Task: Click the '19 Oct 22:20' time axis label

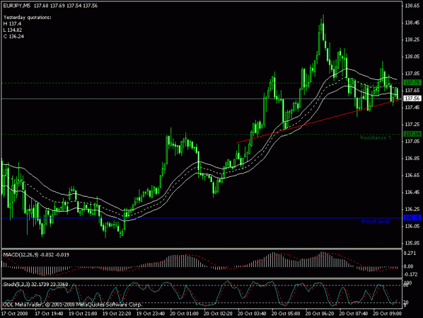Action: (x=117, y=314)
